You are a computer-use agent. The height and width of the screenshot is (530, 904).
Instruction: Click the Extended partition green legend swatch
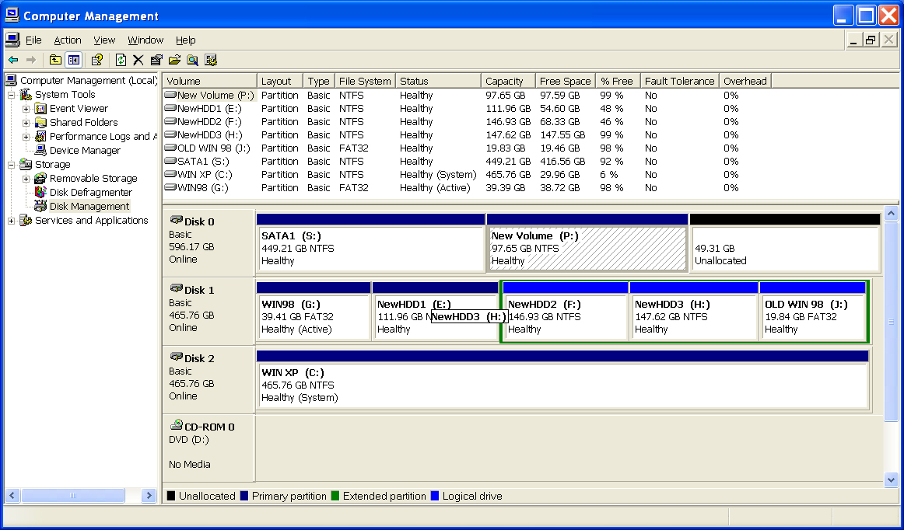coord(335,496)
